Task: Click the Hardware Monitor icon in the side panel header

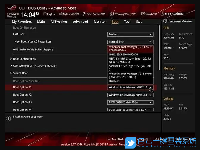Action: (165, 21)
